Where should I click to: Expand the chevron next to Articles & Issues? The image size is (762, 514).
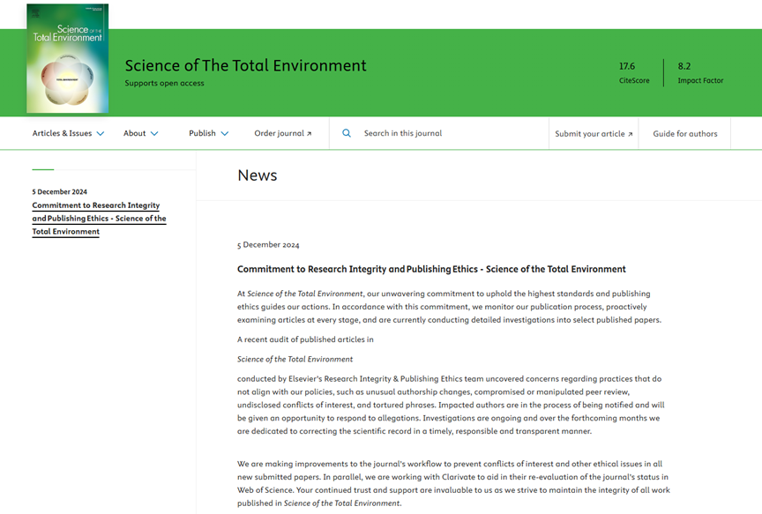click(x=101, y=134)
